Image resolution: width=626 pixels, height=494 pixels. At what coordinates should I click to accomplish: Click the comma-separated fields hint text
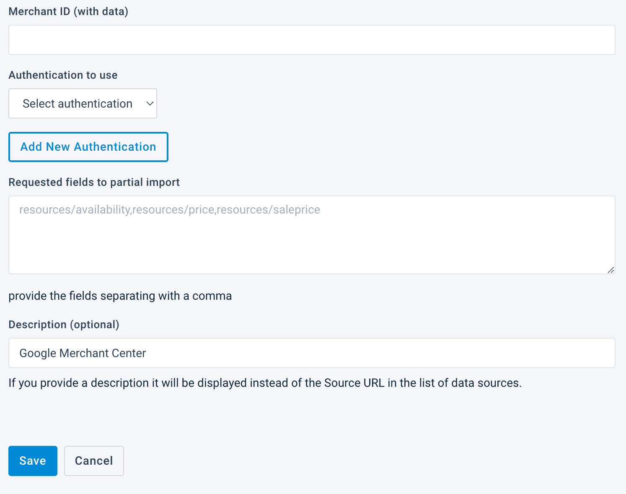120,296
